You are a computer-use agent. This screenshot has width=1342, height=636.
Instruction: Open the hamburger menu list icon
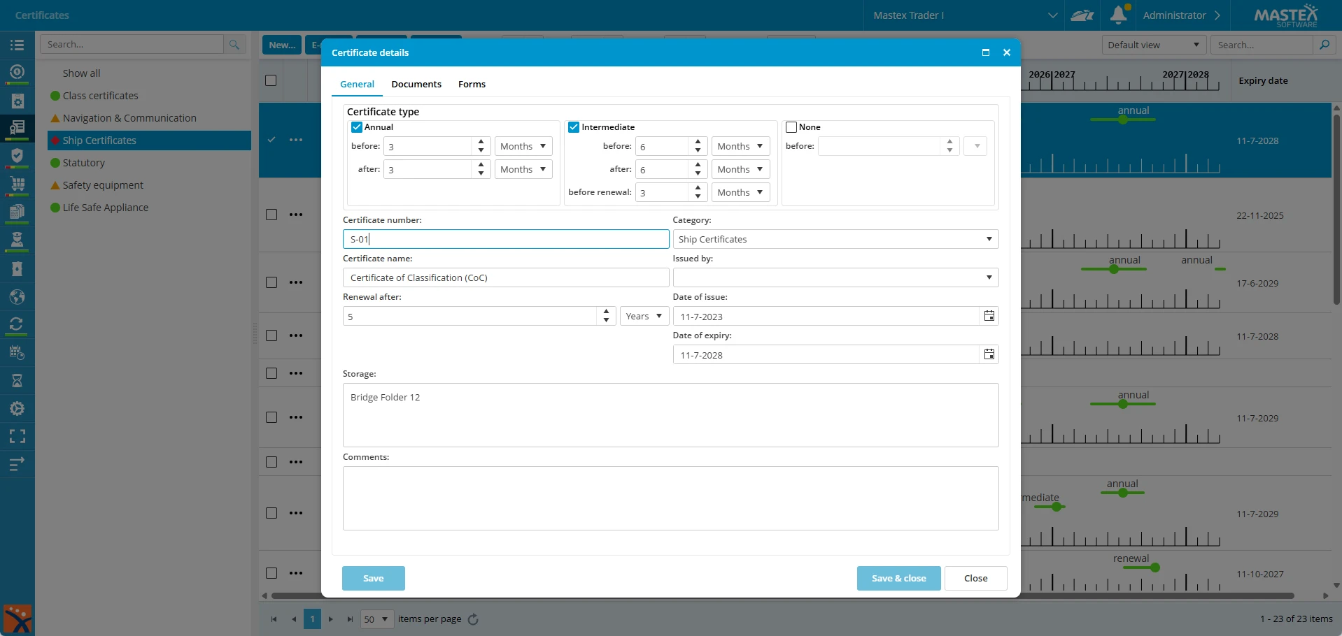[17, 45]
